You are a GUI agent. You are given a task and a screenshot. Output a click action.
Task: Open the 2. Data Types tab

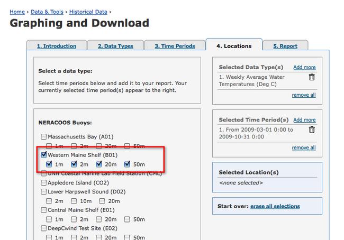coord(115,46)
